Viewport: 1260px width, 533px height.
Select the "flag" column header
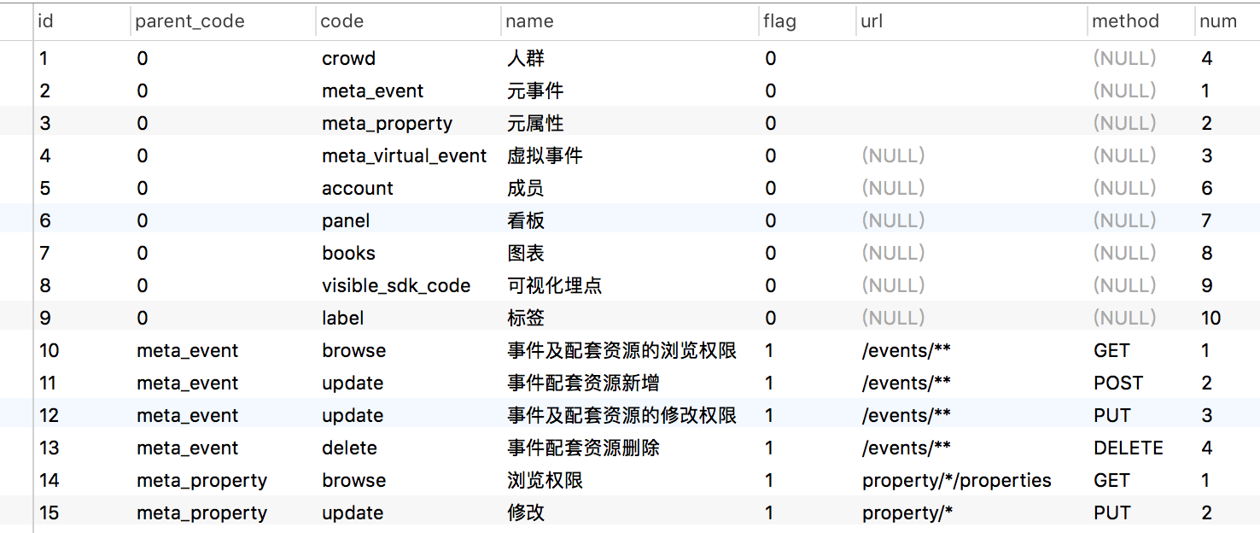tap(779, 21)
